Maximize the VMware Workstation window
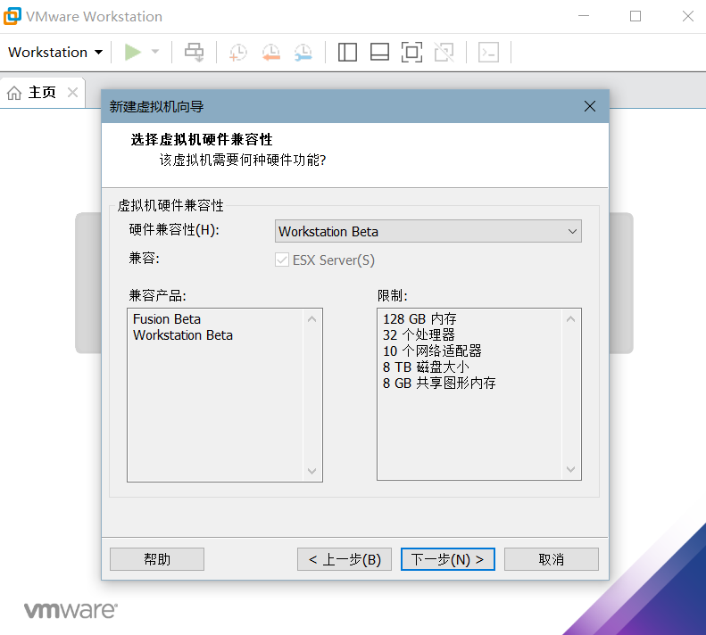Screen dimensions: 706x635 635,16
